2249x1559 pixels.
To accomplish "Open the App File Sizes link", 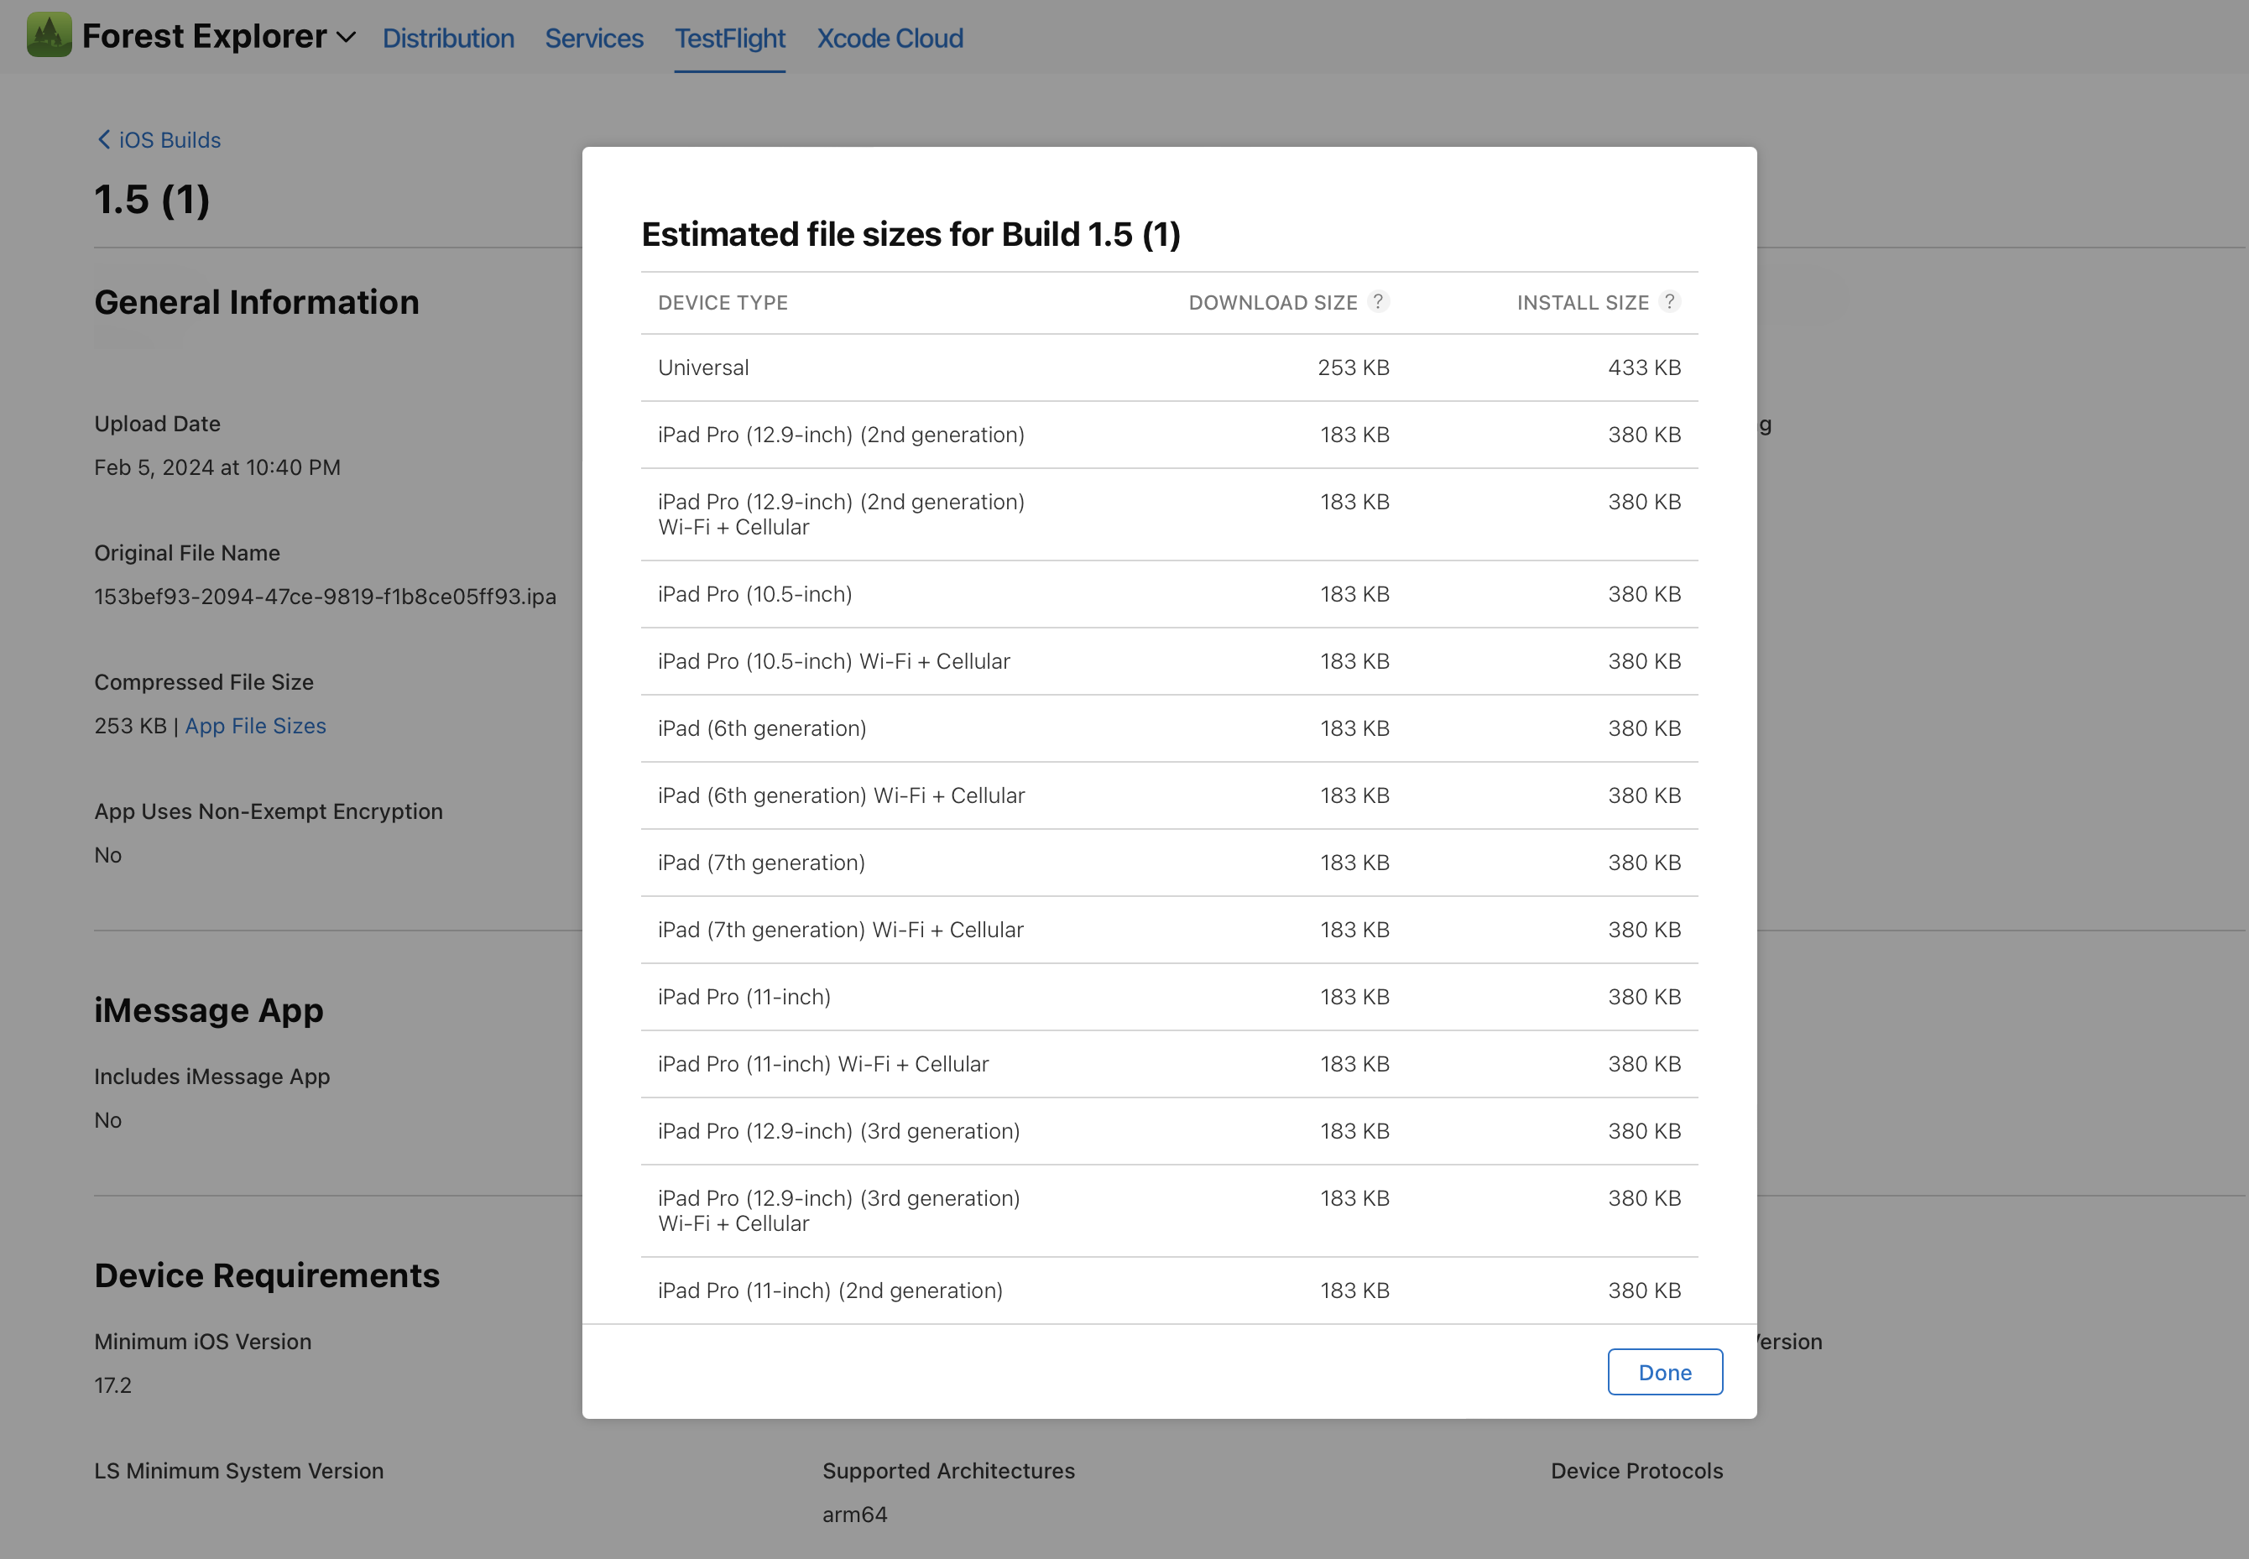I will [x=255, y=726].
